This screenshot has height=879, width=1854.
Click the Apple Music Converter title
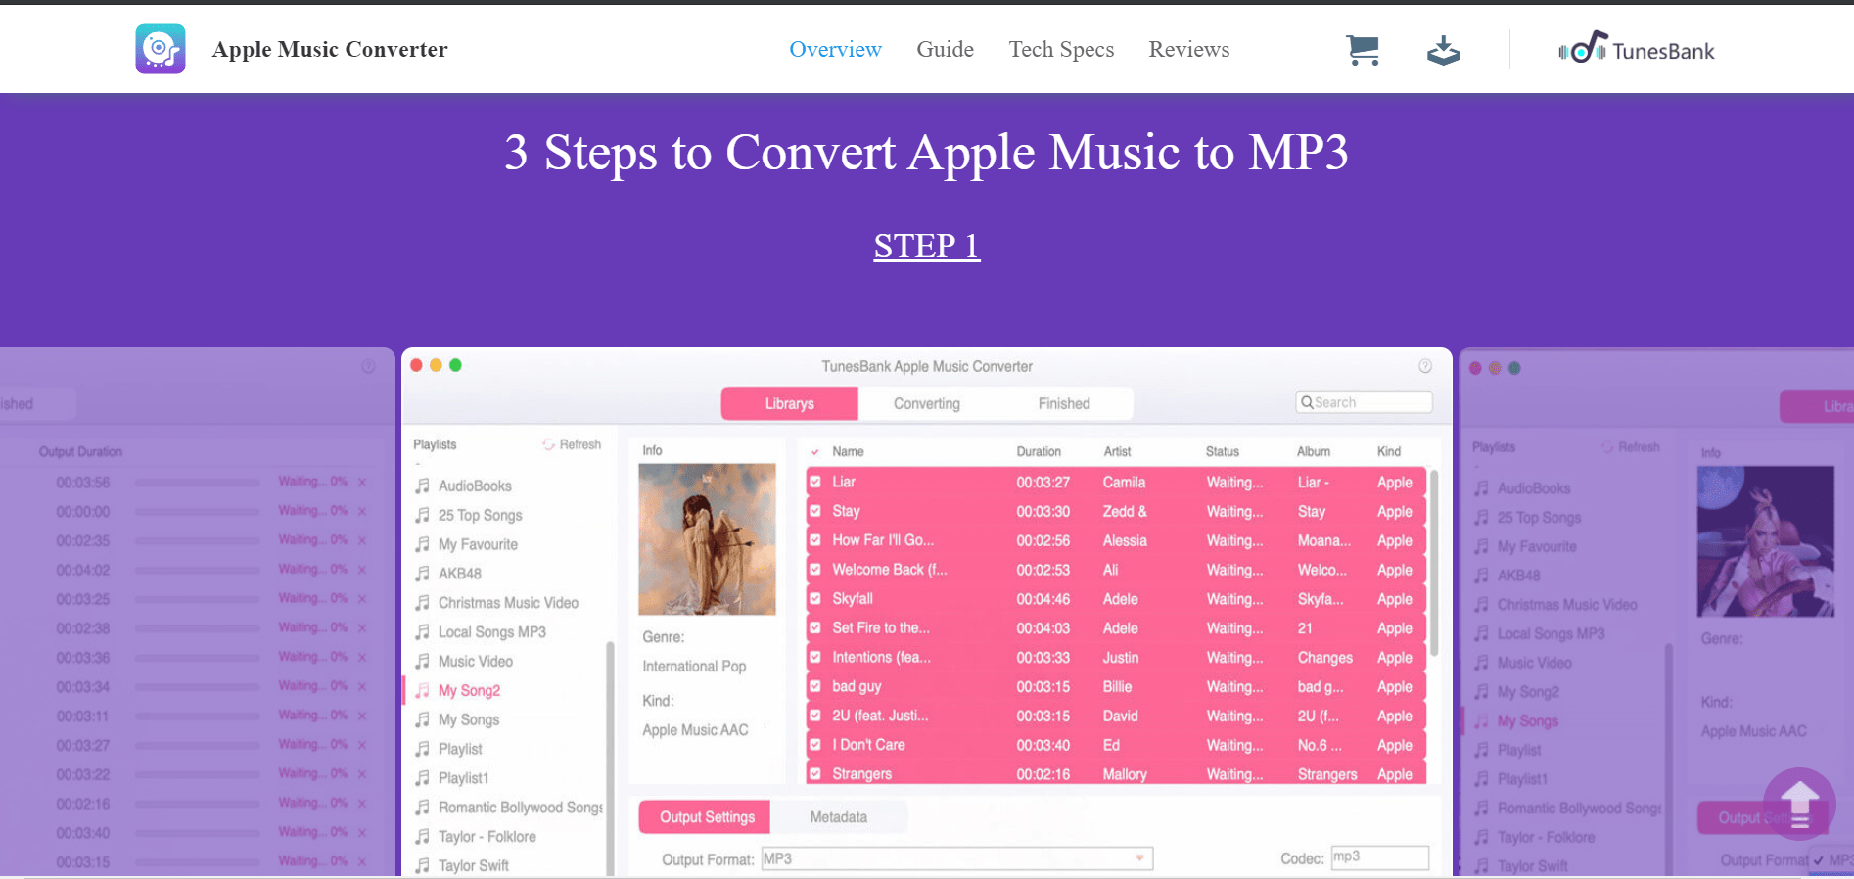330,49
